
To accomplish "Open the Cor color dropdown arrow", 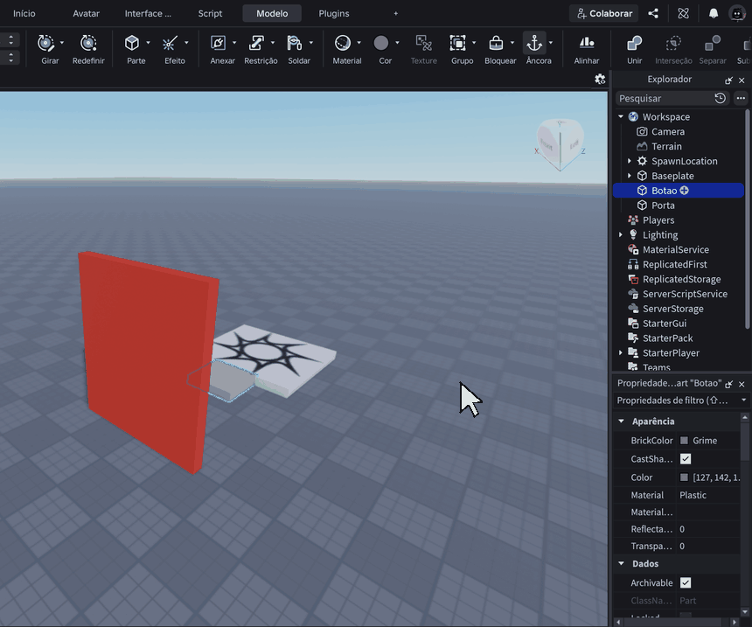I will 397,43.
